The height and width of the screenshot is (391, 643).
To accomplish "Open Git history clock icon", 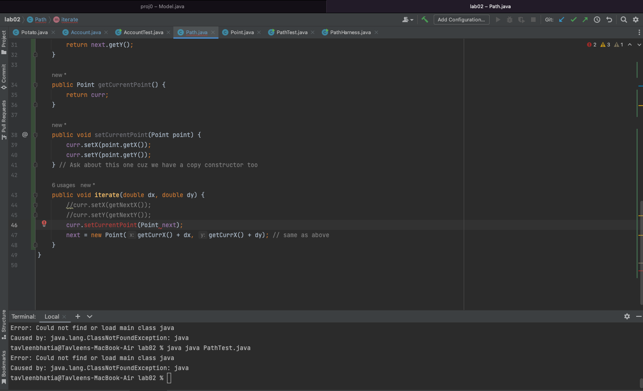I will pos(597,20).
